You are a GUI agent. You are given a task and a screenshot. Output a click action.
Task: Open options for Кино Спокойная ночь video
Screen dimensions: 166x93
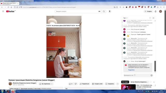point(155,85)
